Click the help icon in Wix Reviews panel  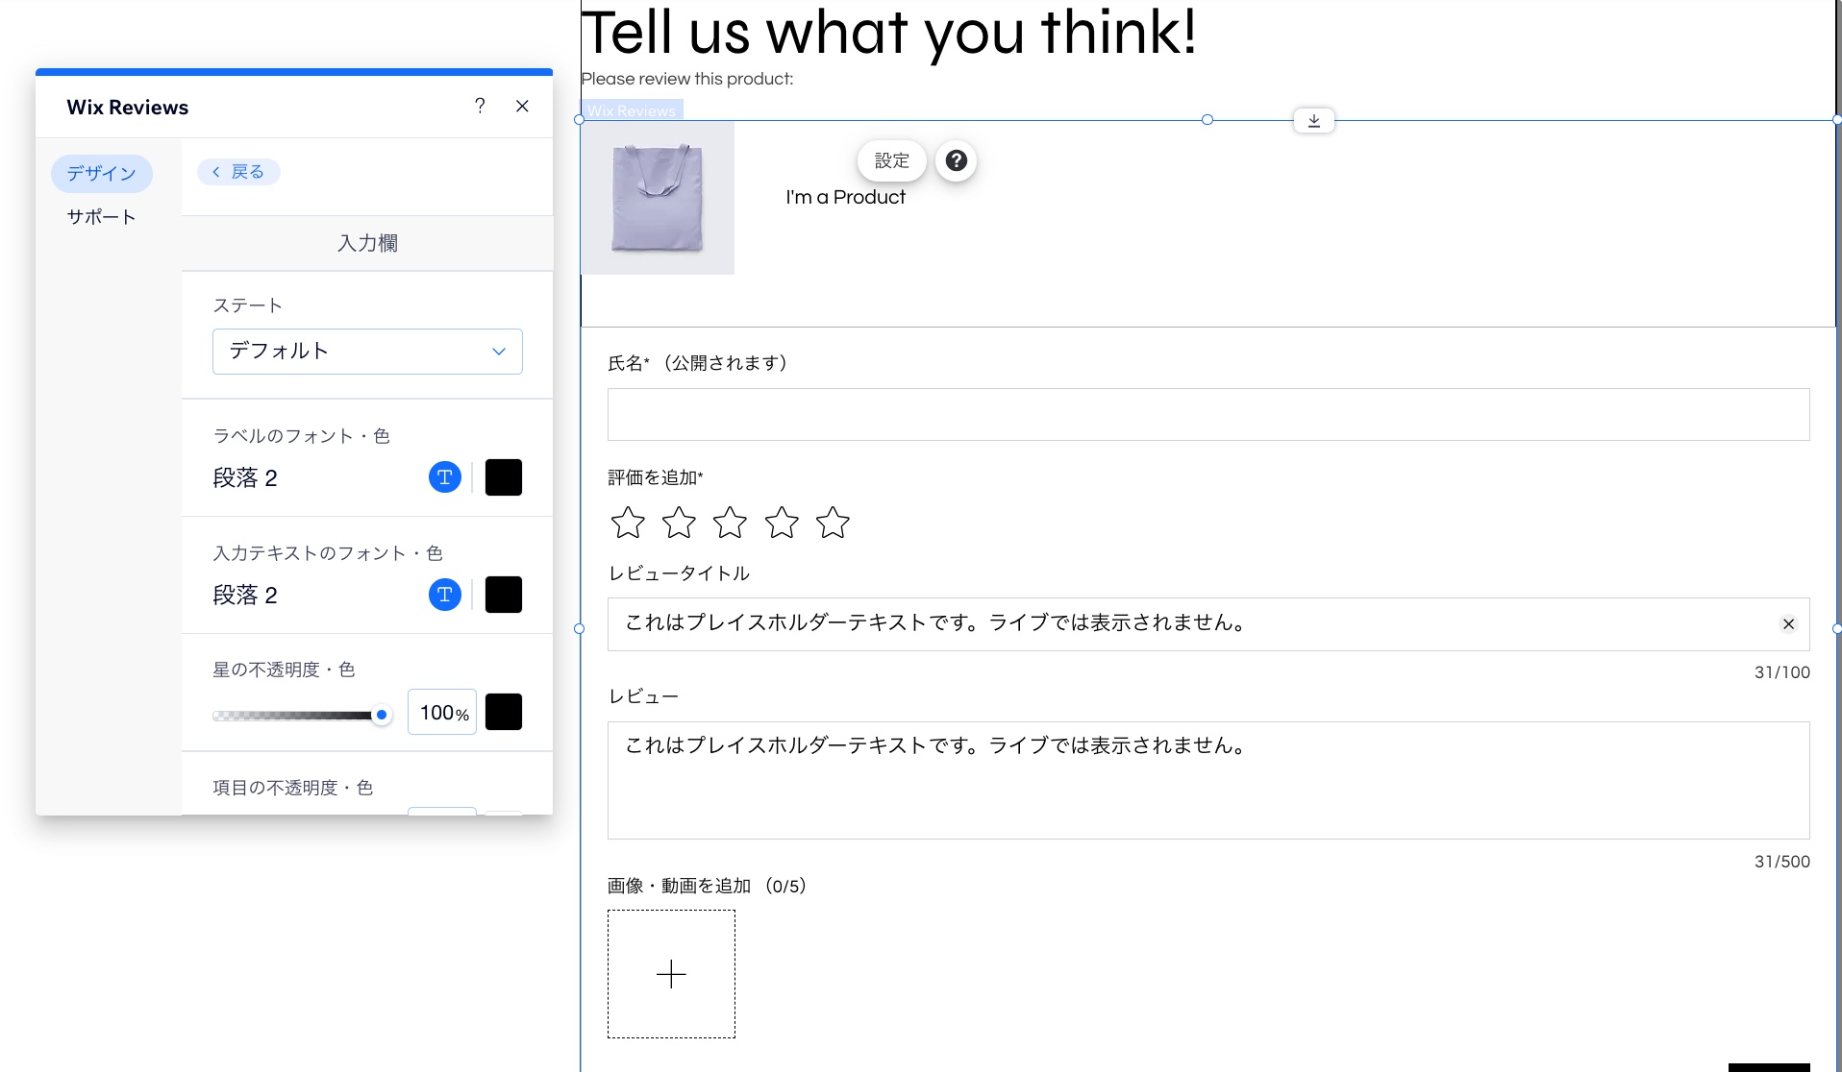[480, 107]
